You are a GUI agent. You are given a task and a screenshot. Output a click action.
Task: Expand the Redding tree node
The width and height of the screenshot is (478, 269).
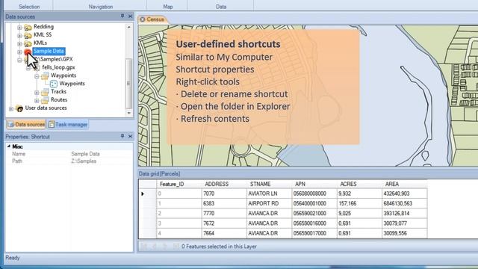tap(19, 28)
